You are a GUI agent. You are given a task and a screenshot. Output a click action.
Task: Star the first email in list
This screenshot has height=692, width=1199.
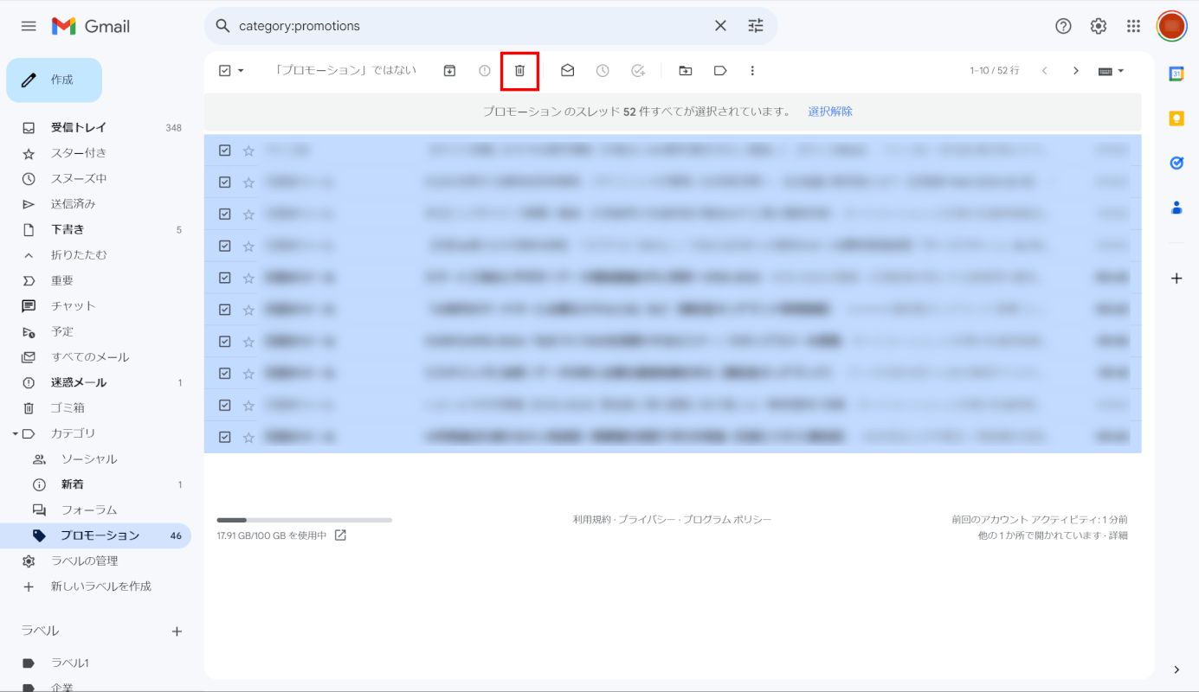coord(248,151)
